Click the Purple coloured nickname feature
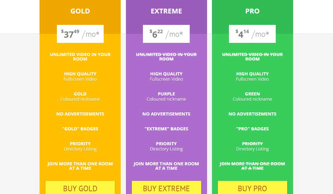This screenshot has height=194, width=333. [x=166, y=96]
